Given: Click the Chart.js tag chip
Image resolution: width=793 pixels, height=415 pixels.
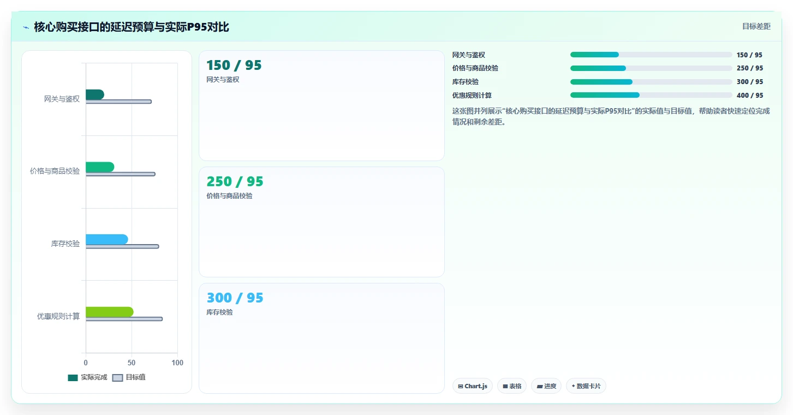Looking at the screenshot, I should tap(473, 386).
